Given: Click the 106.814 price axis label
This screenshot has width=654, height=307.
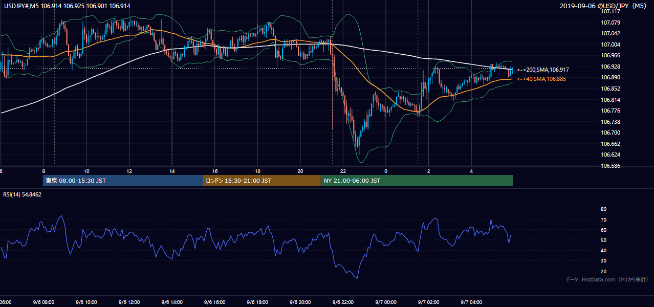Looking at the screenshot, I should tap(610, 100).
